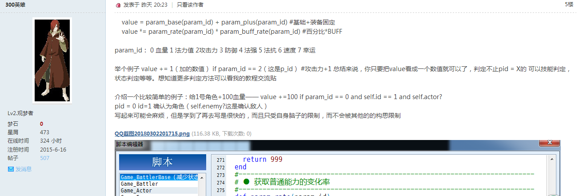
Task: Click the 5楼 floor number link
Action: (x=569, y=4)
